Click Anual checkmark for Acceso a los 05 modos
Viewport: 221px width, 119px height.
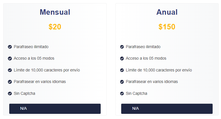[x=122, y=58]
